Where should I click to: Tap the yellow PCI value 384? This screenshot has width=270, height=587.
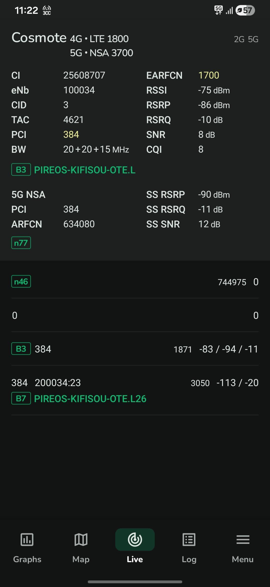pyautogui.click(x=71, y=134)
